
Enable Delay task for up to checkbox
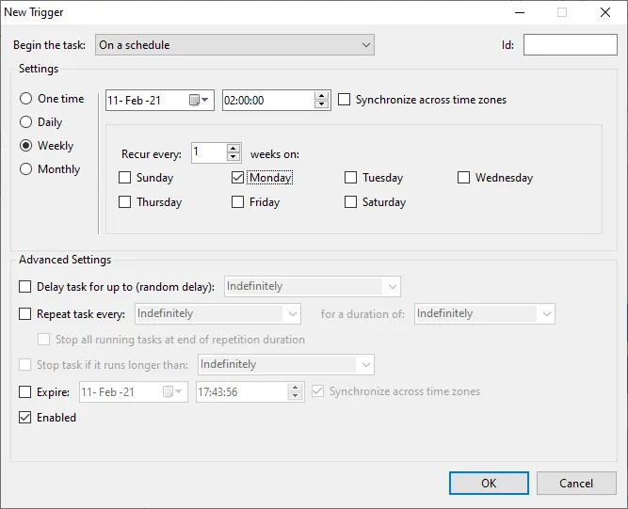(x=25, y=287)
